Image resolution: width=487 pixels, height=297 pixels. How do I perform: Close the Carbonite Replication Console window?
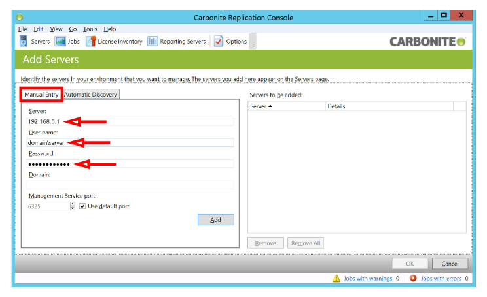[x=461, y=15]
